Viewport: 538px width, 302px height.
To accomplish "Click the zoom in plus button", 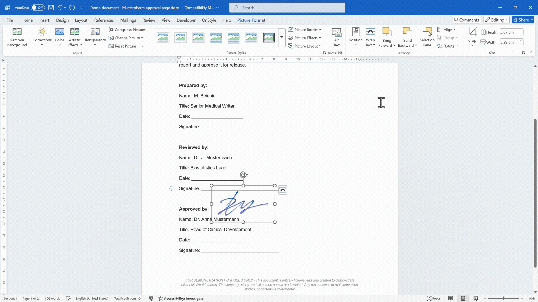I will (x=522, y=298).
